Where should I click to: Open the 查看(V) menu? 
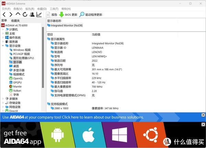18,9
